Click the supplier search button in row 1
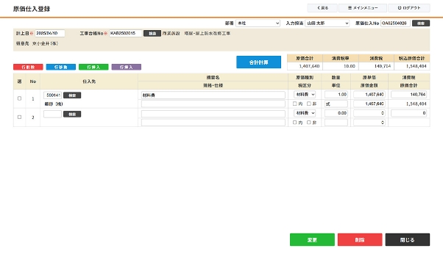443x276 pixels. click(x=72, y=95)
